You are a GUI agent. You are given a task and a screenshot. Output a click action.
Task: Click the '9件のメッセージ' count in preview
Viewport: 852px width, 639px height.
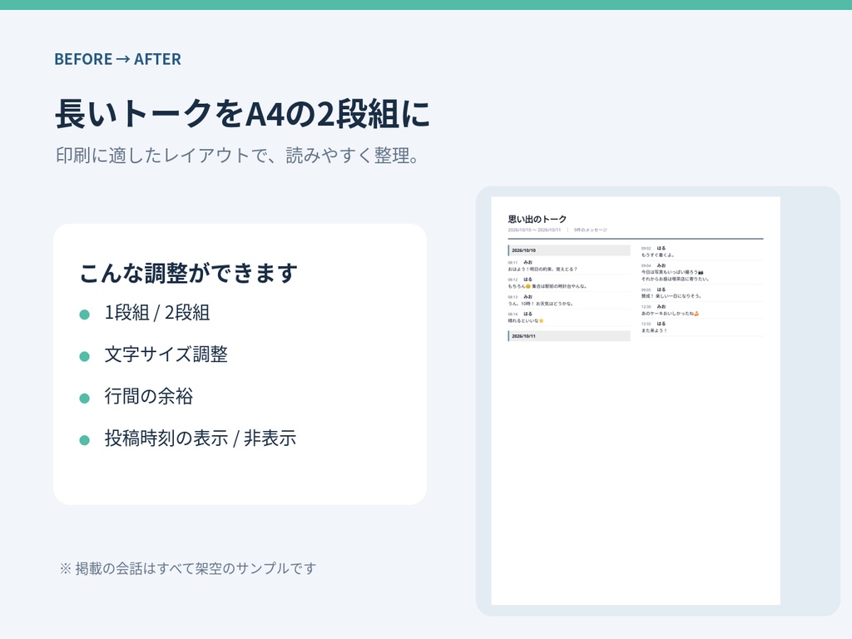590,230
